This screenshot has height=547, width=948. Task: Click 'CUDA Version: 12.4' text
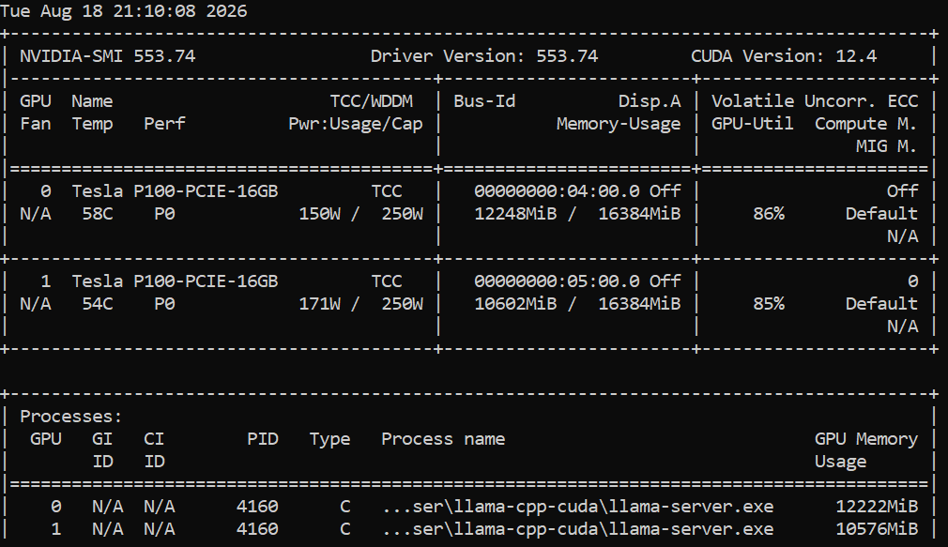click(x=784, y=56)
